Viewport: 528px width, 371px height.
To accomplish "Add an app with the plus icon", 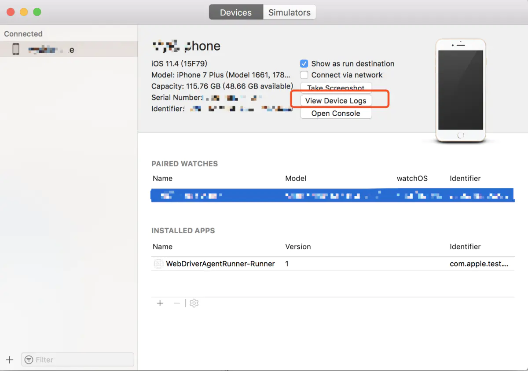I will point(160,303).
